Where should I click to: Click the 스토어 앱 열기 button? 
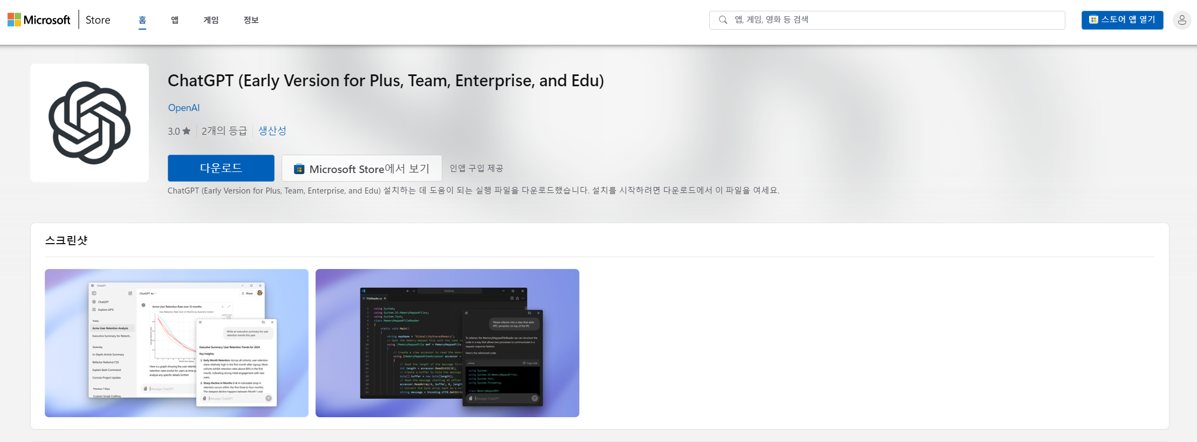[1122, 20]
